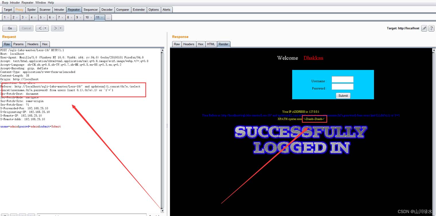
Task: Click the request body line "uname=admin&passwd=admin&submit=Submit"
Action: click(x=30, y=127)
